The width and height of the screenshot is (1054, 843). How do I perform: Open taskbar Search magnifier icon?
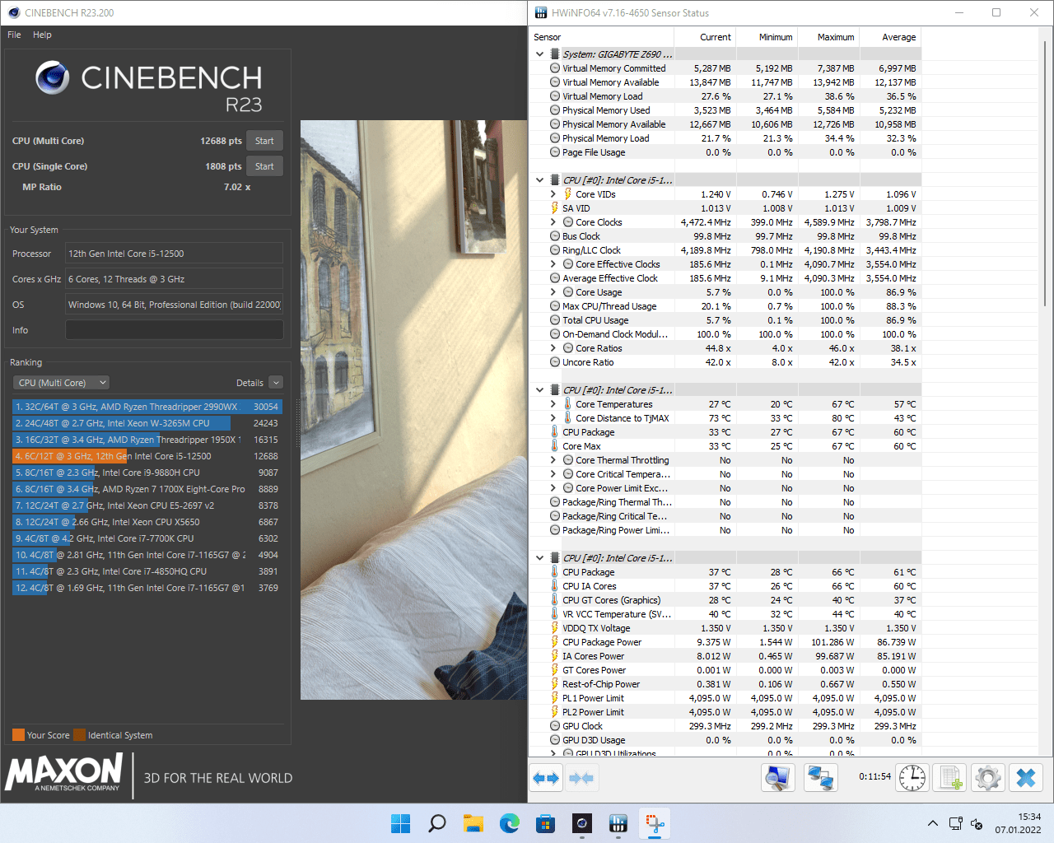coord(437,823)
